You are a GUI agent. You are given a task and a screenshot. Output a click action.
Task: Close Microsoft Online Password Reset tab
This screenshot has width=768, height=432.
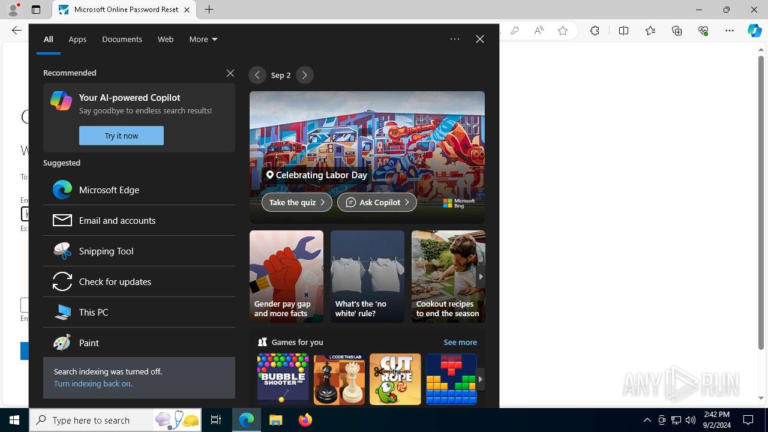(187, 10)
